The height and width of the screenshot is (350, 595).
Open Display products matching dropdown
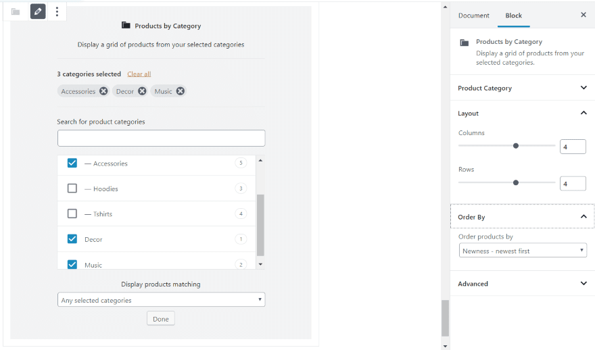162,300
